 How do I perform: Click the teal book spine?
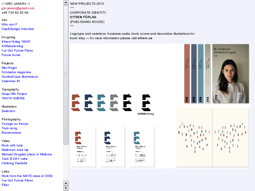click(x=201, y=74)
